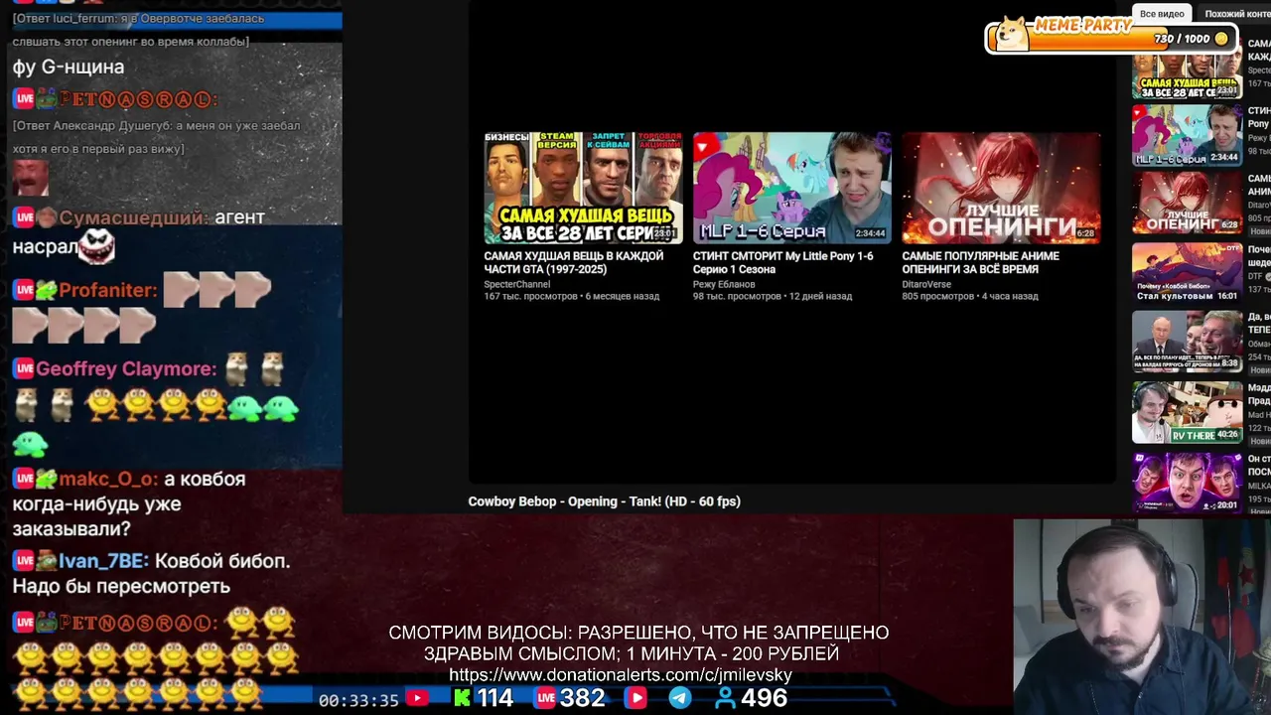The height and width of the screenshot is (715, 1271).
Task: Open the 'Режу Ебланов' channel link
Action: (x=724, y=284)
